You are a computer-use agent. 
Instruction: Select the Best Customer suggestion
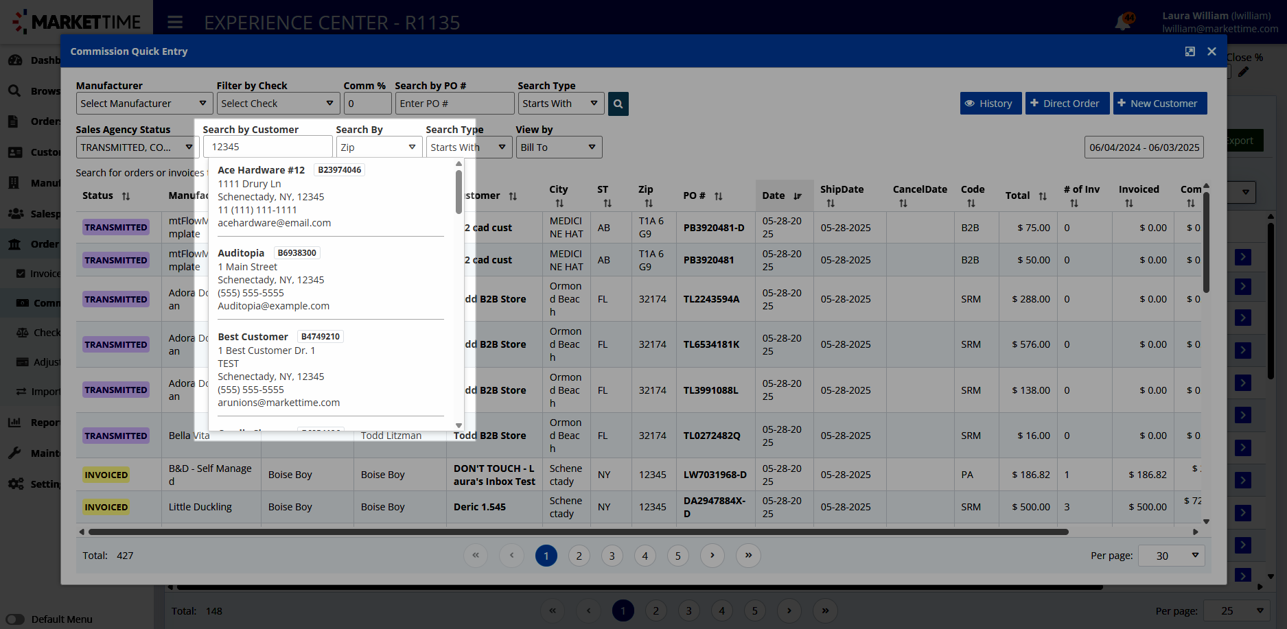331,370
